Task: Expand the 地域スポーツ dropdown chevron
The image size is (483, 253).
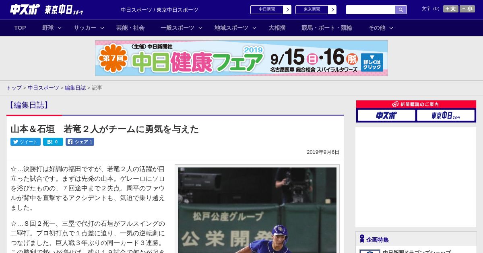Action: point(254,28)
